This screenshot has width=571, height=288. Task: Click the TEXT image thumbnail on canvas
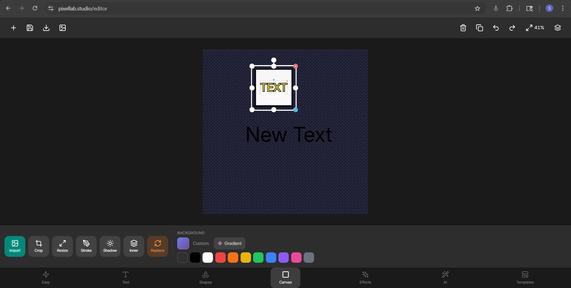coord(274,88)
